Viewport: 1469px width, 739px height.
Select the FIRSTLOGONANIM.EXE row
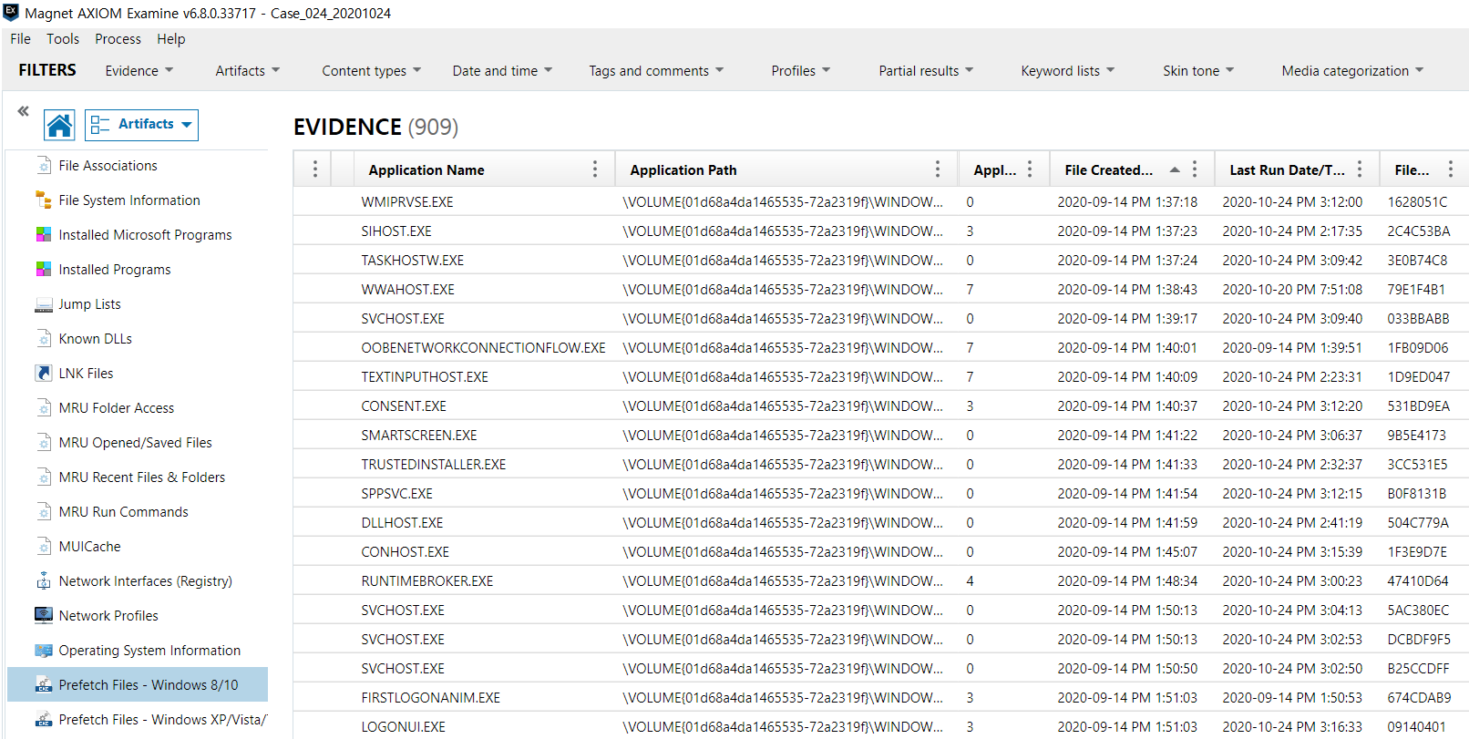pos(880,697)
